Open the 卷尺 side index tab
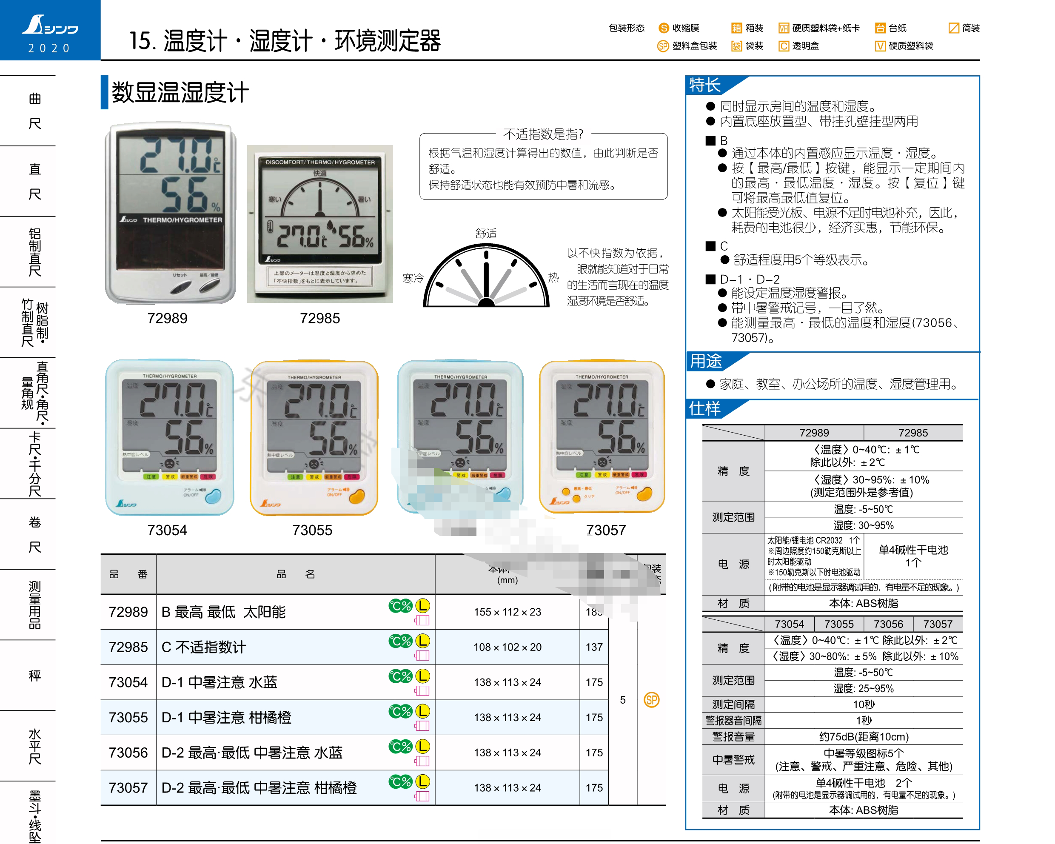 28,534
